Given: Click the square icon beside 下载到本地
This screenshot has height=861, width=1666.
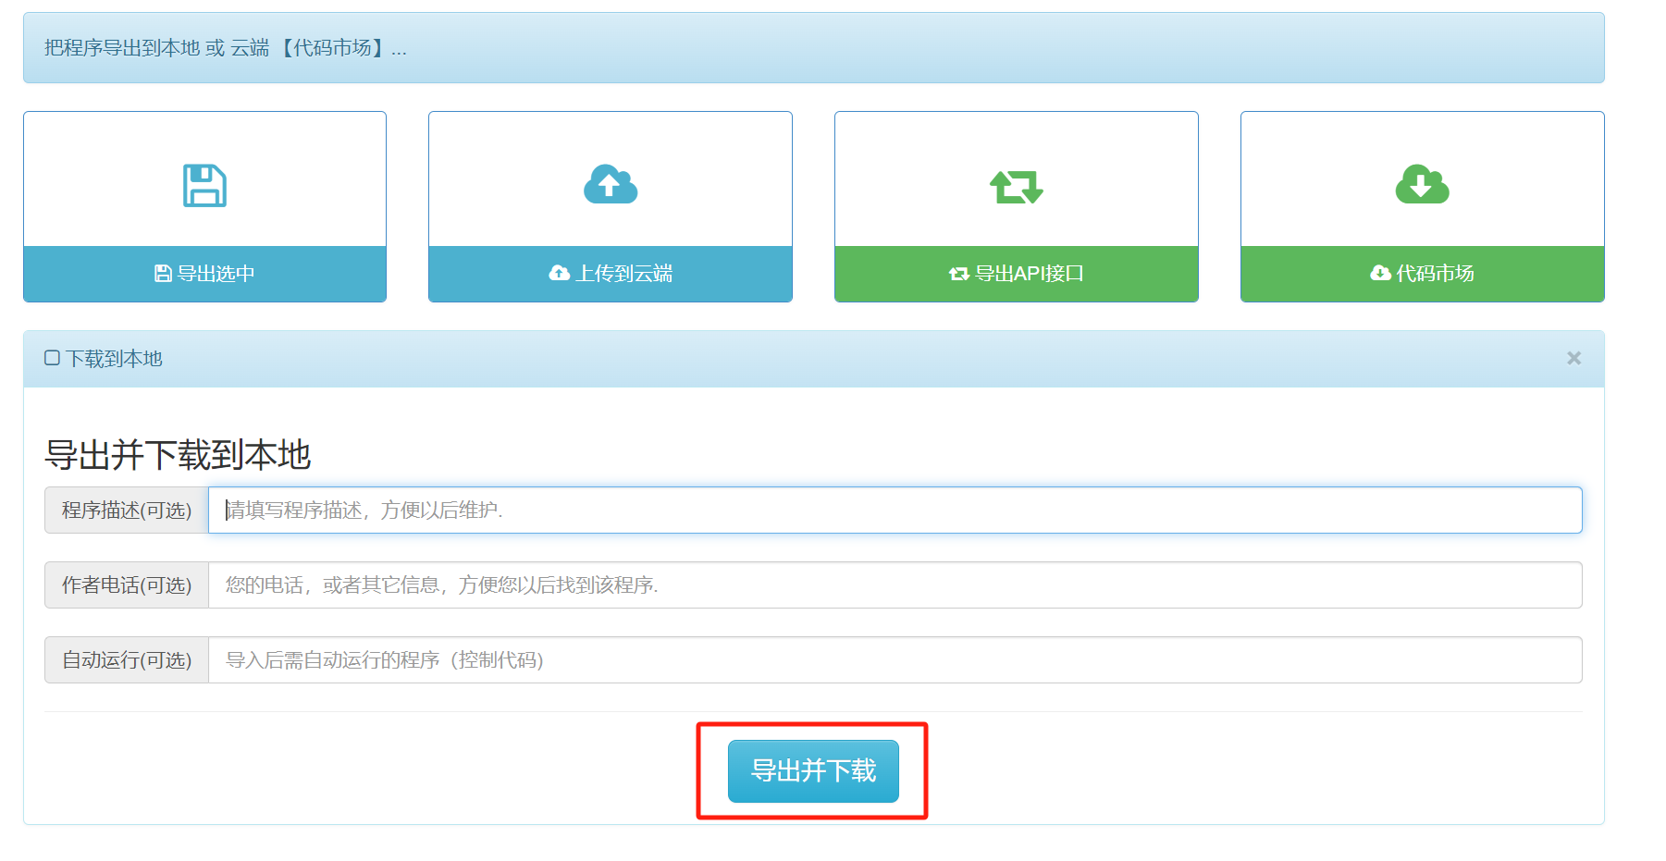Looking at the screenshot, I should tap(53, 358).
